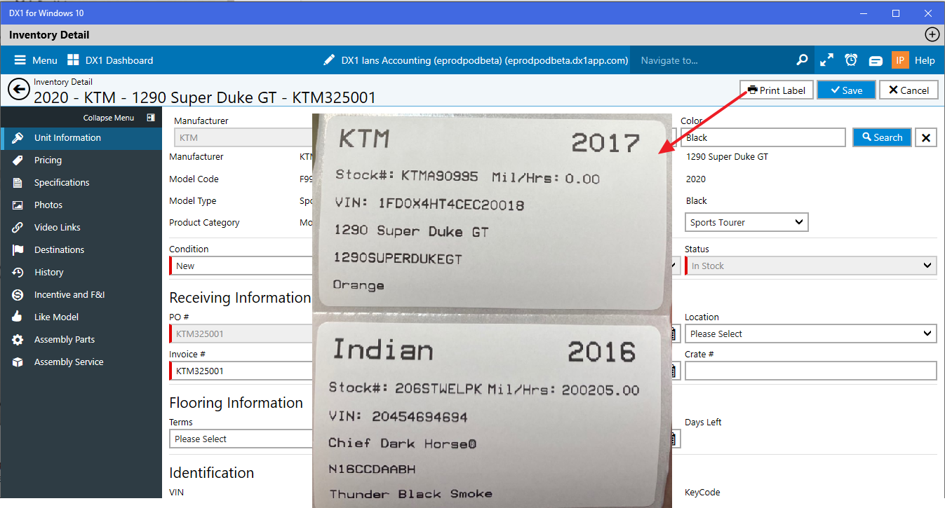Screen dimensions: 945x508
Task: Open the Specifications section
Action: point(81,183)
